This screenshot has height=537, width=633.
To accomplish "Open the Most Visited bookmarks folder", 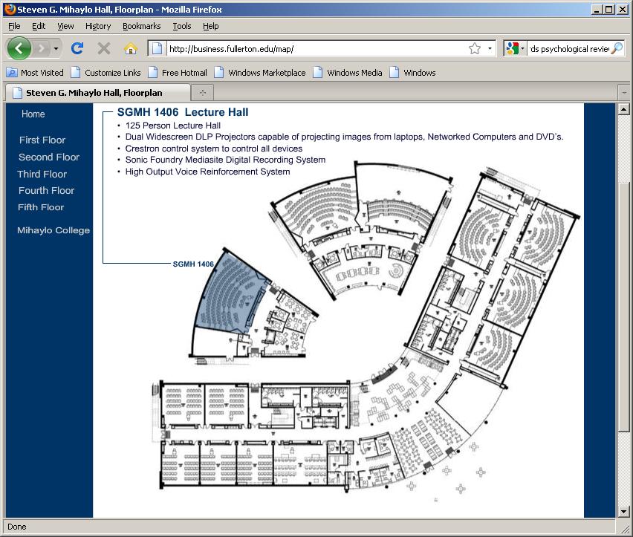I will pos(35,73).
